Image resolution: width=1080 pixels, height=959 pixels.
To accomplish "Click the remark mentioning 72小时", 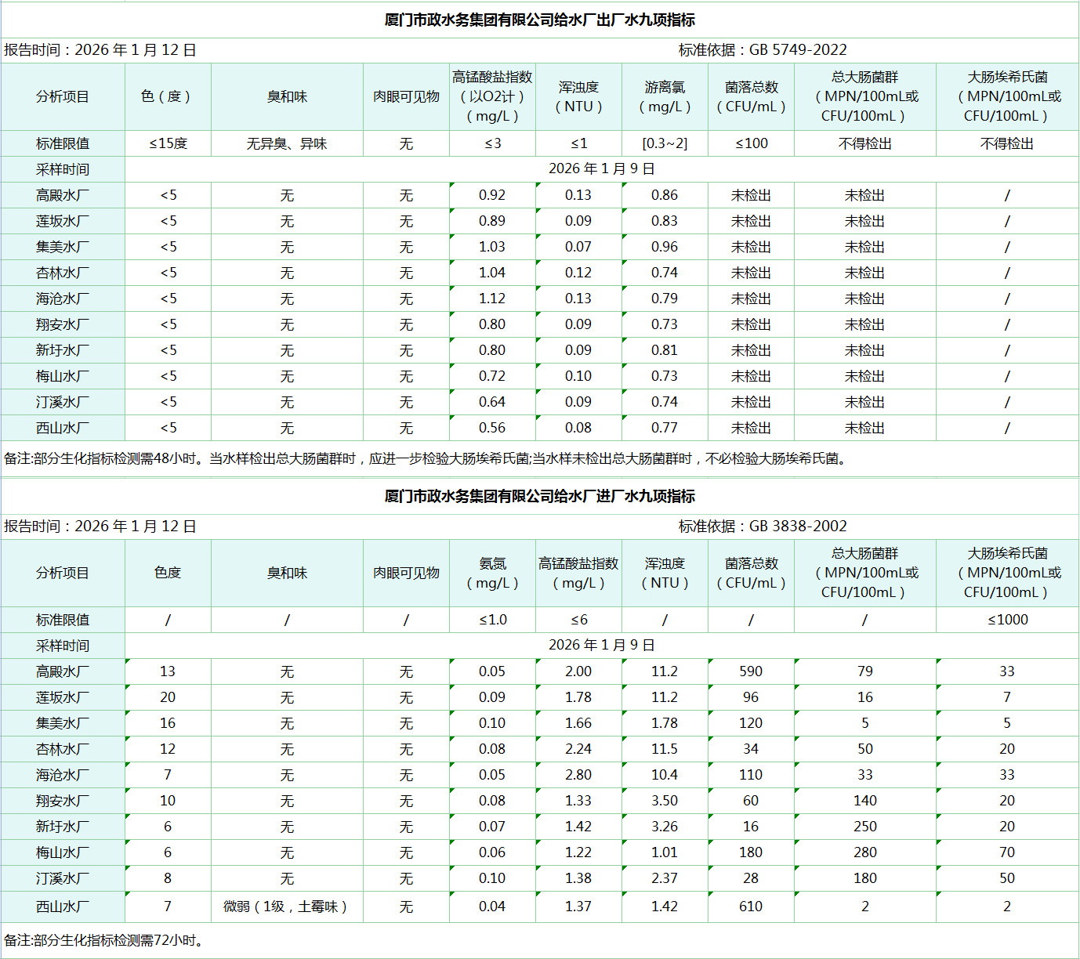I will coord(105,940).
